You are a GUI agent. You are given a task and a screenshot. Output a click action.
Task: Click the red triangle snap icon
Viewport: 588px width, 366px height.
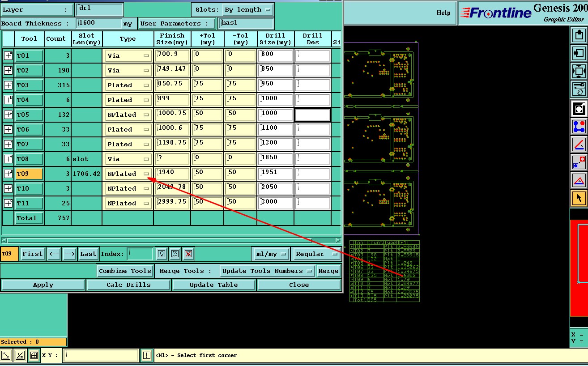tap(579, 180)
